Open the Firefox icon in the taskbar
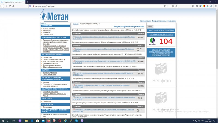This screenshot has height=123, width=218. [49, 121]
